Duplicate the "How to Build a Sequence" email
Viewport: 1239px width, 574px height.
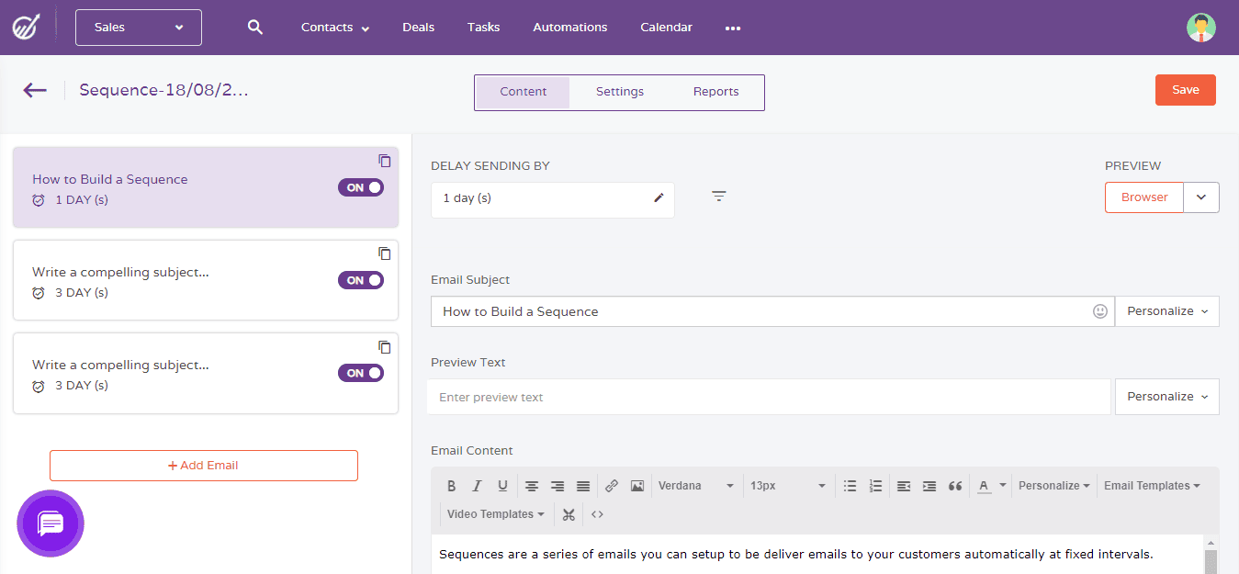tap(385, 161)
